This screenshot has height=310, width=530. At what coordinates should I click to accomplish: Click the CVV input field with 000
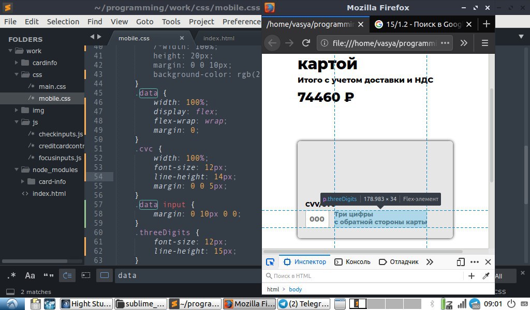pyautogui.click(x=317, y=219)
